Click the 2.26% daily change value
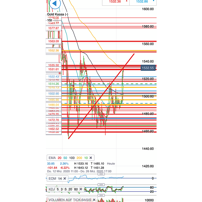202x202 pixels. coord(64,164)
